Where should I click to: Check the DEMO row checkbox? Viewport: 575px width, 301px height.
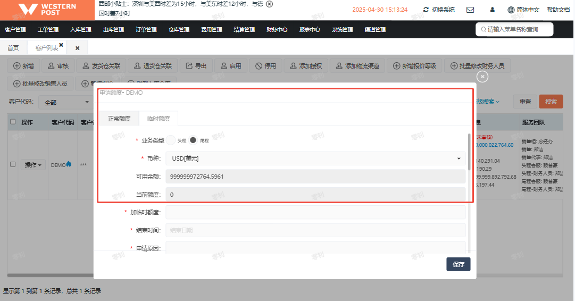click(x=13, y=164)
